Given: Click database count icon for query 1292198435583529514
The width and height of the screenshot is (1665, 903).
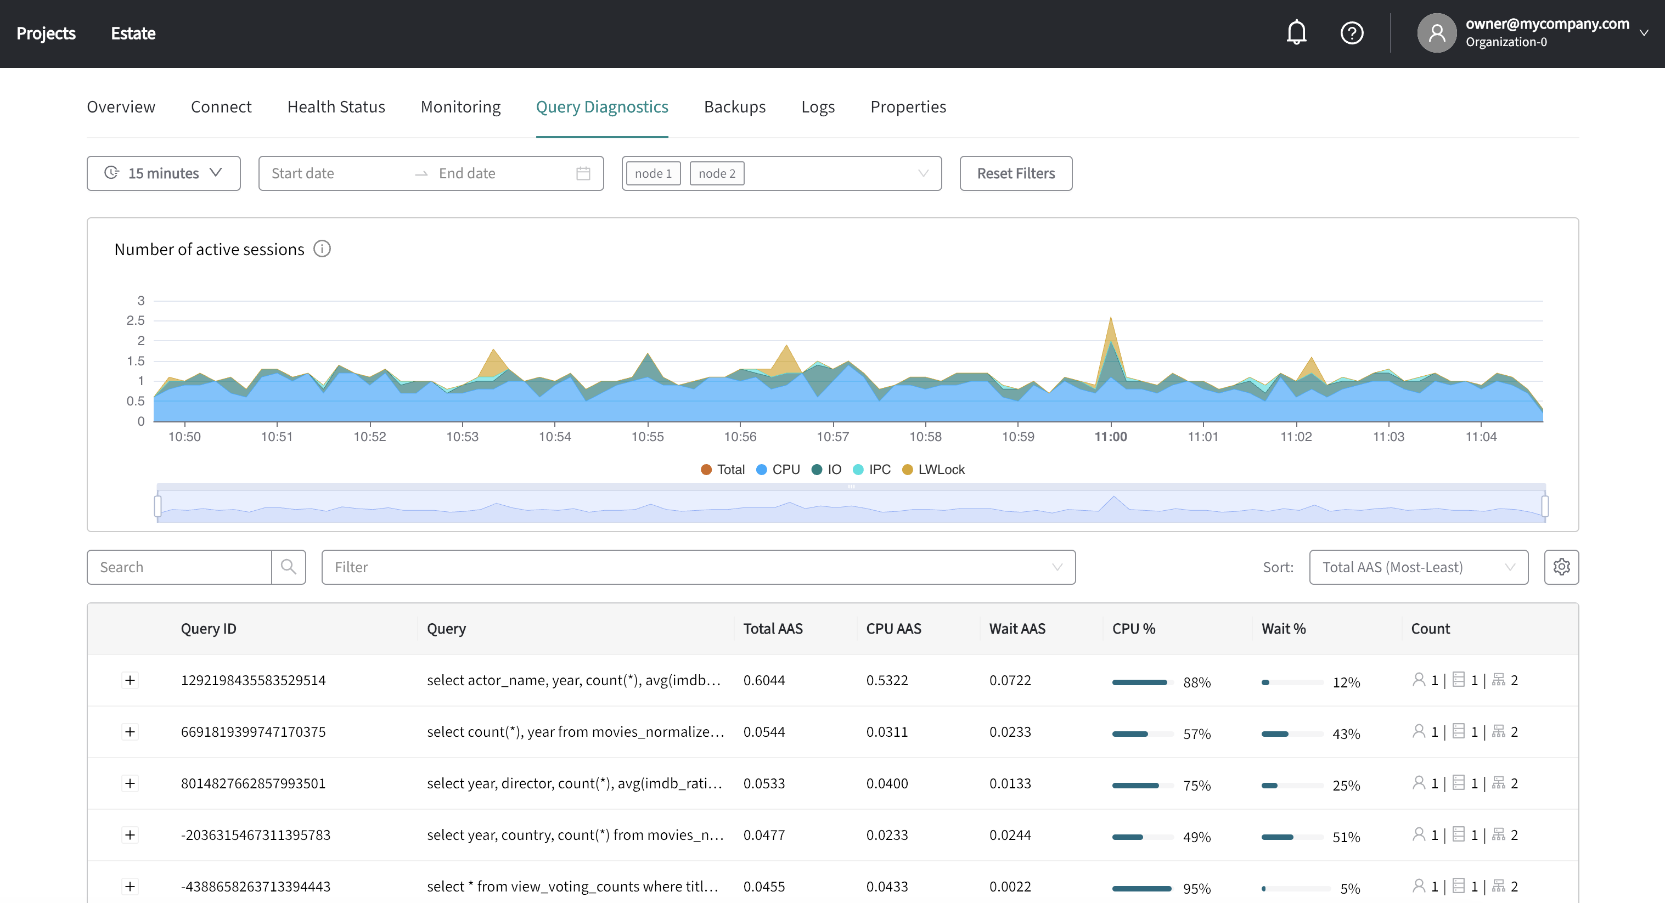Looking at the screenshot, I should point(1458,680).
